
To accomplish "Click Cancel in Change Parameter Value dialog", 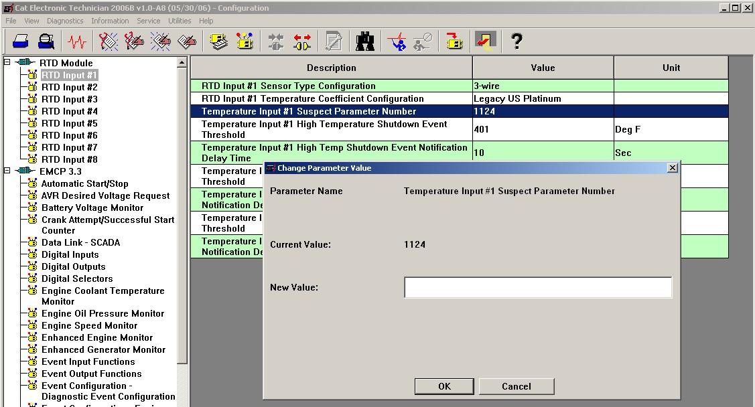I will (x=516, y=386).
